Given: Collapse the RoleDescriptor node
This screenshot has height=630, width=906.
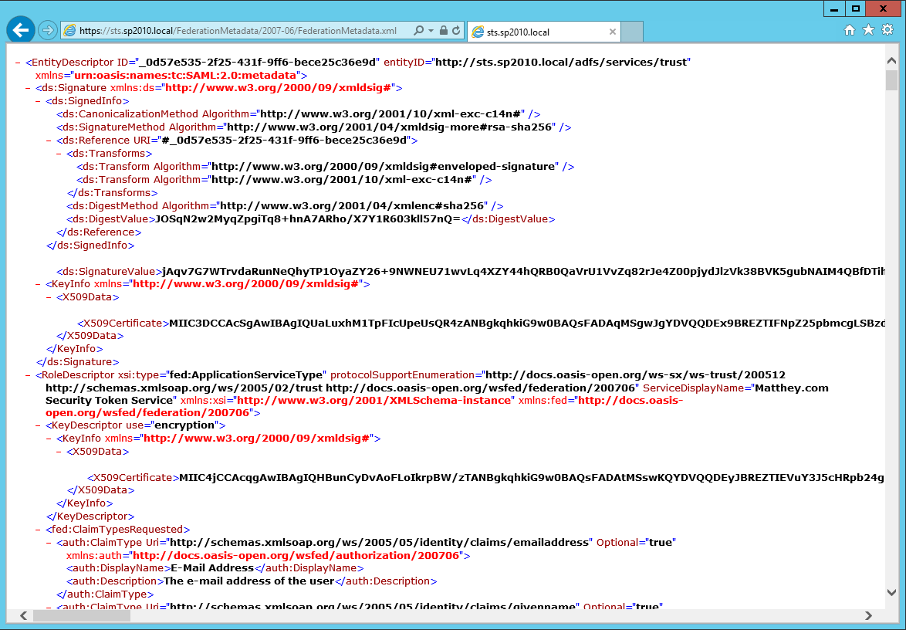Looking at the screenshot, I should [x=28, y=374].
